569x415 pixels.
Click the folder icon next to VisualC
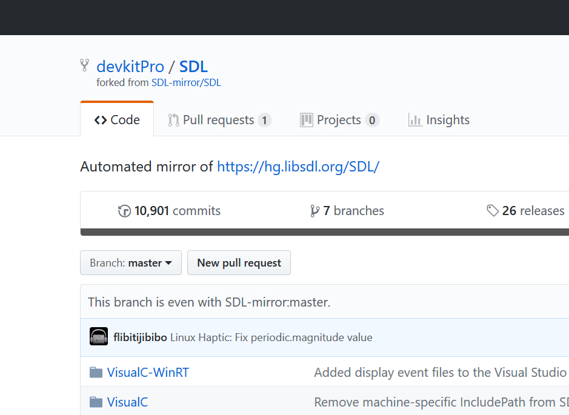(x=96, y=402)
